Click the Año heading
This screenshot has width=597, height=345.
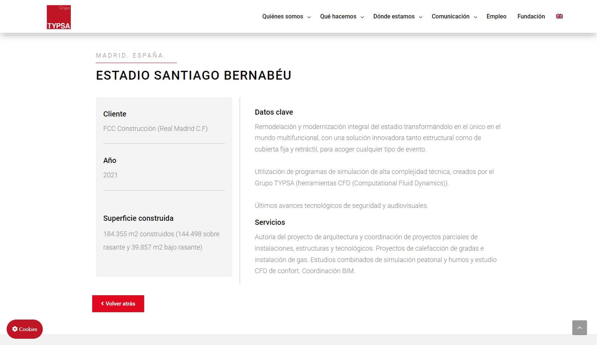click(x=110, y=160)
